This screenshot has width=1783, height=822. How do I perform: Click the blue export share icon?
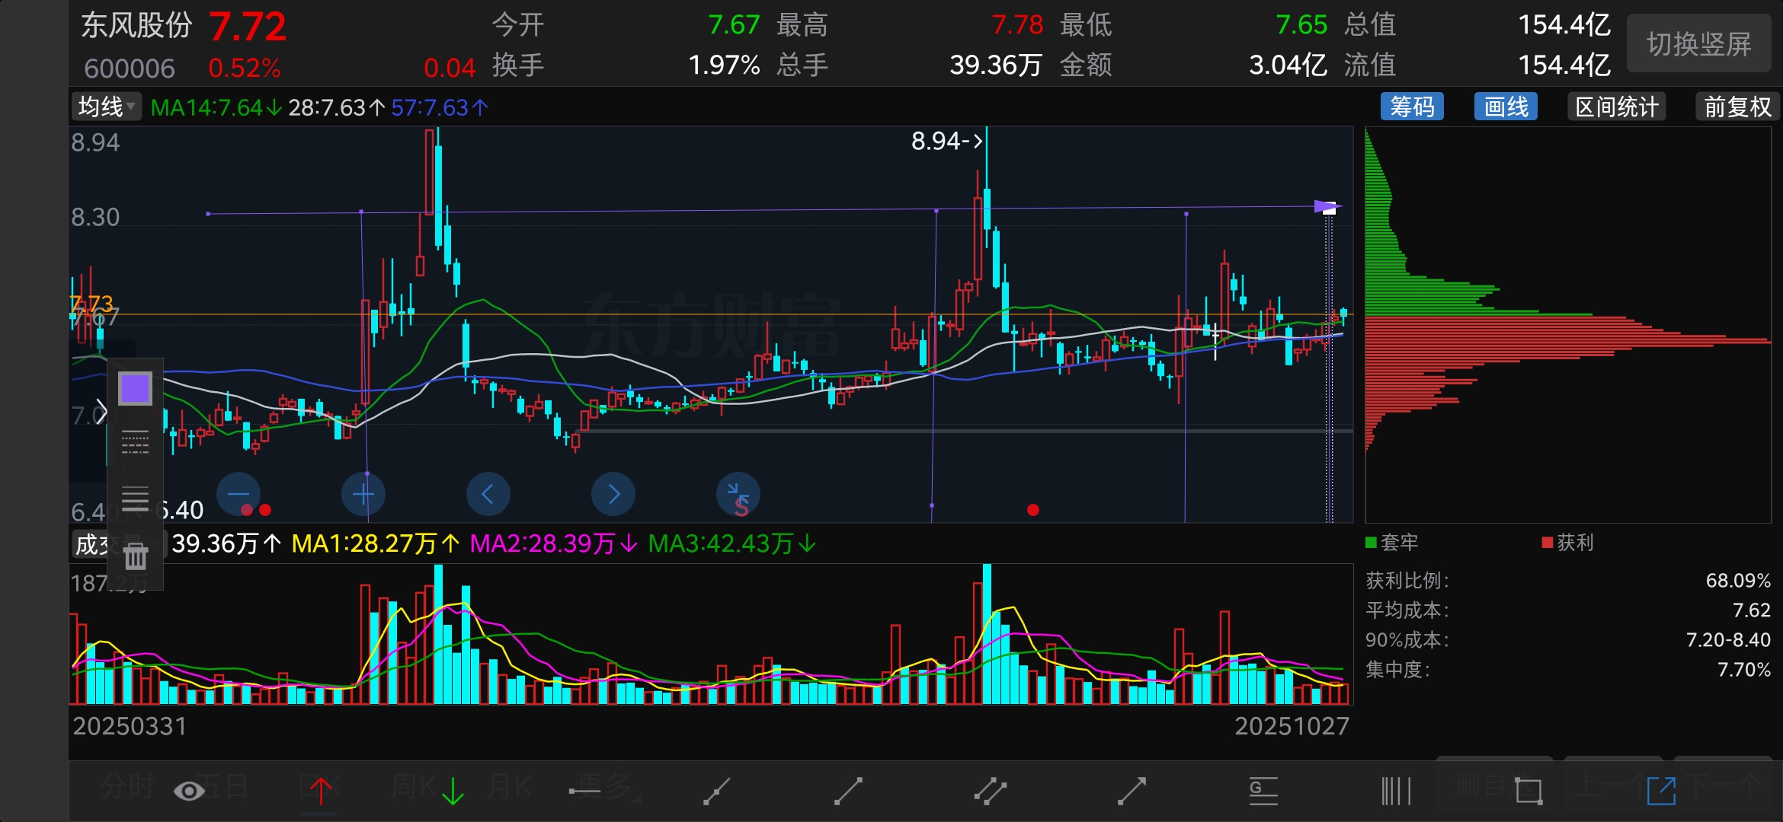click(1661, 792)
